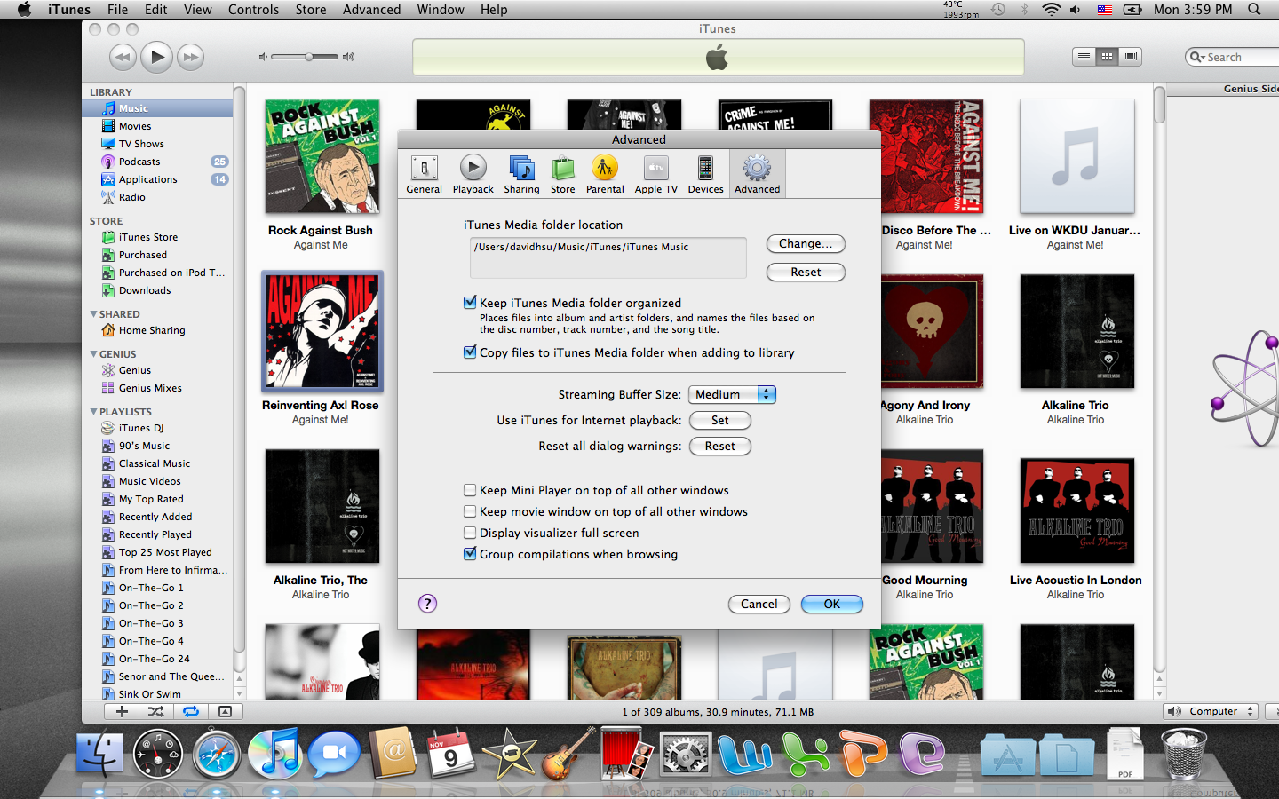Open the Apple TV preferences pane
1279x799 pixels.
point(655,174)
